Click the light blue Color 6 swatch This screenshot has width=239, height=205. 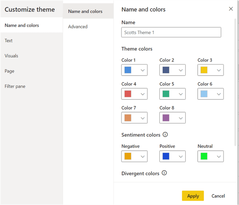click(204, 94)
